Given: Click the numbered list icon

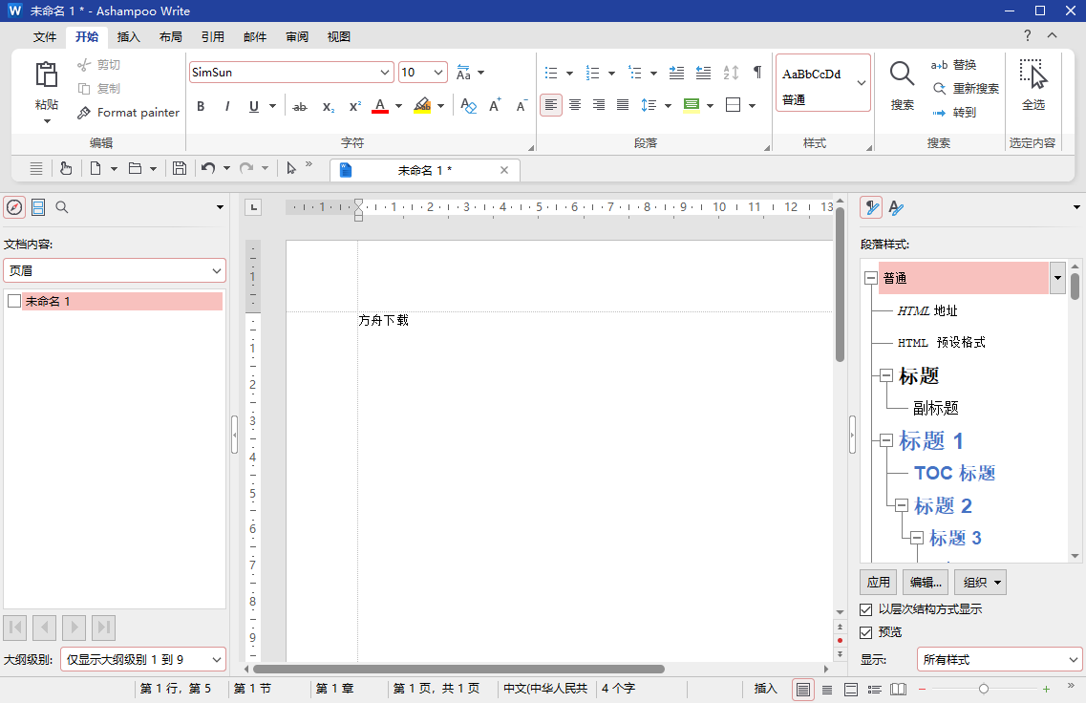Looking at the screenshot, I should click(x=593, y=73).
